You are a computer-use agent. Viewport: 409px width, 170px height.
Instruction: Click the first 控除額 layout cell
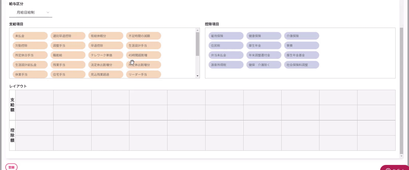click(x=34, y=128)
